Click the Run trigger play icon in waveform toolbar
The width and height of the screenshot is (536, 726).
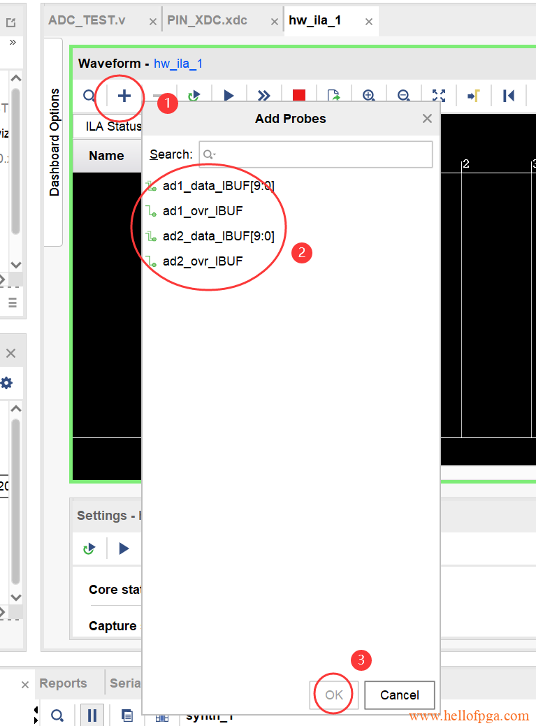pos(229,96)
